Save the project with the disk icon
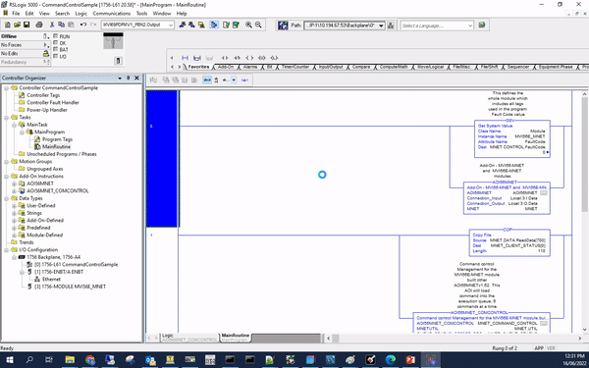This screenshot has height=368, width=589. (x=27, y=25)
